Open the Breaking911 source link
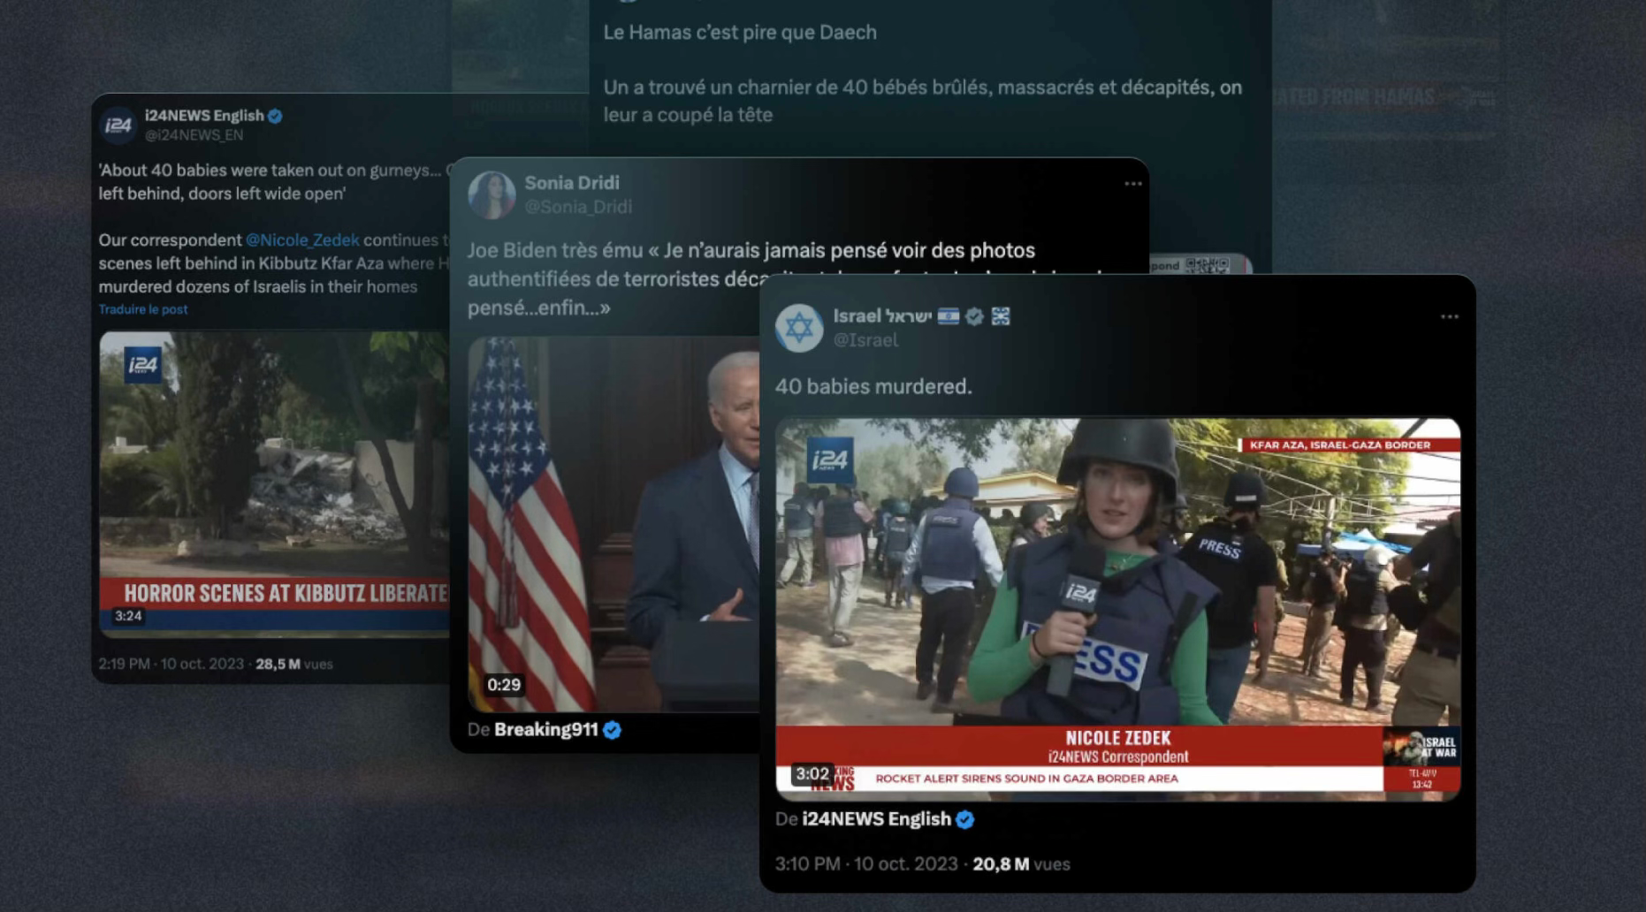This screenshot has height=912, width=1646. tap(546, 730)
